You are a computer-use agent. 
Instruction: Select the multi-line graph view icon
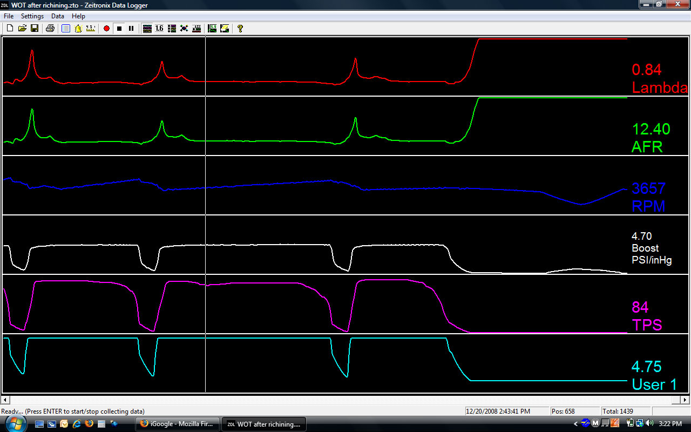click(147, 28)
